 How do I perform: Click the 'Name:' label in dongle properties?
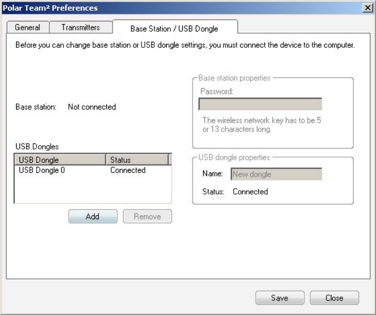pyautogui.click(x=213, y=174)
